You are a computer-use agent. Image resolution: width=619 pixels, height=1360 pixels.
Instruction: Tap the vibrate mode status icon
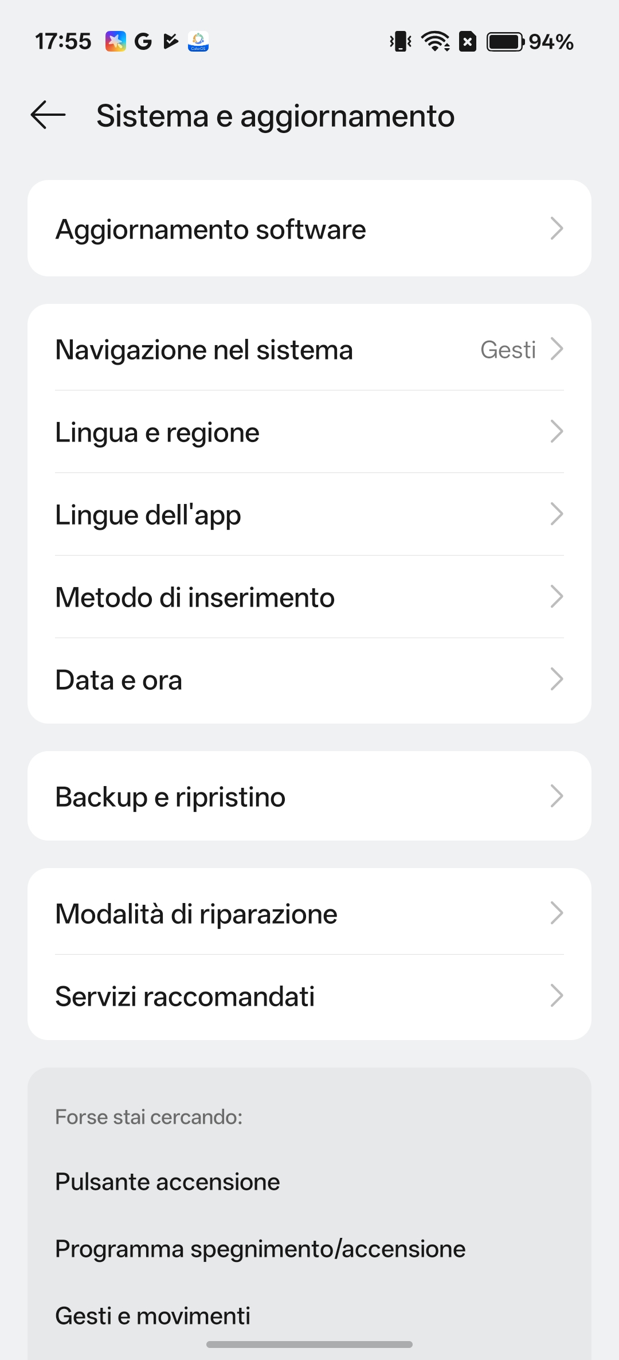(x=401, y=41)
